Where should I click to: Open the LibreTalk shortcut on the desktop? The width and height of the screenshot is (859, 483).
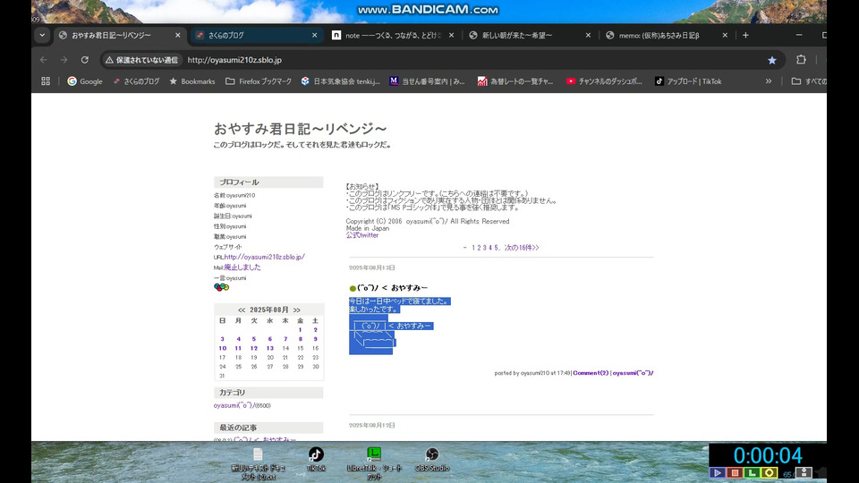click(374, 463)
